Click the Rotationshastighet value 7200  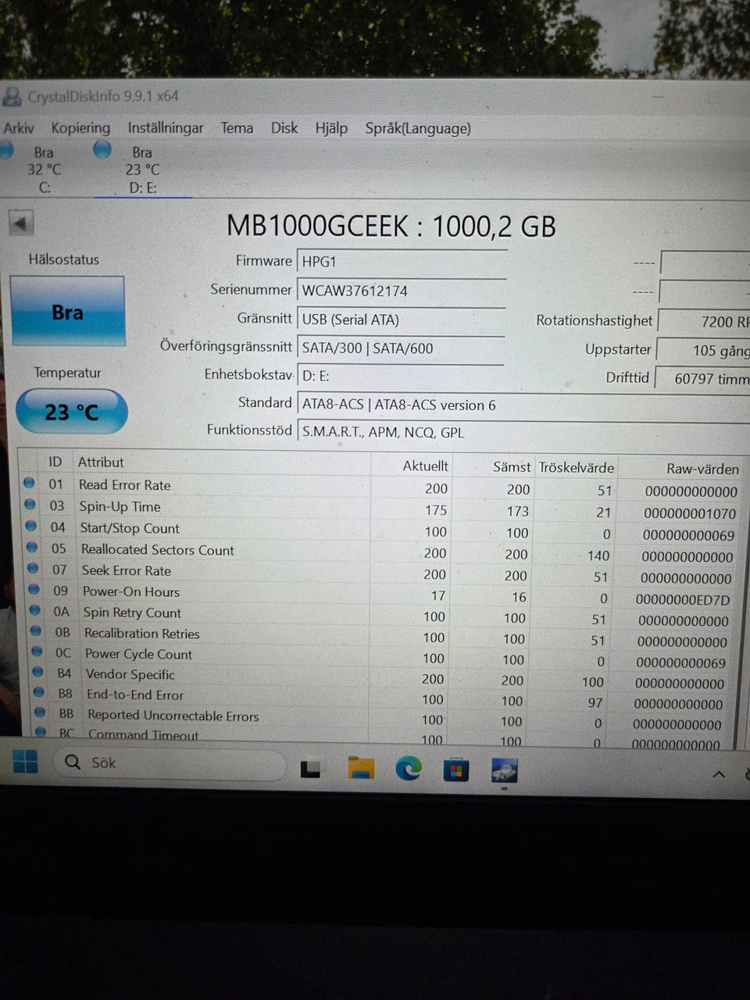(x=705, y=321)
